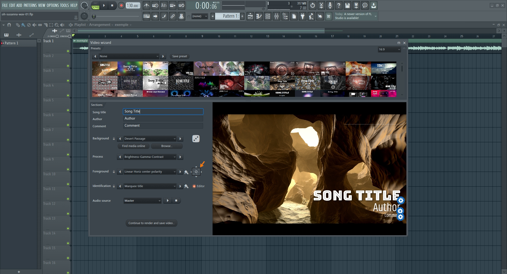Open the 16:9 aspect ratio dropdown
This screenshot has width=507, height=274.
point(389,49)
